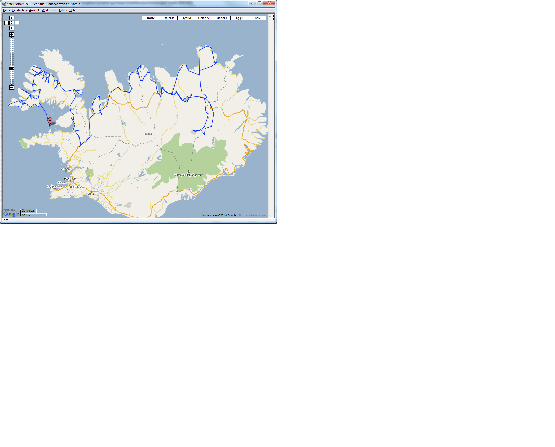Viewport: 555px width, 447px height.
Task: Open the Nutzungsbedingungen link
Action: [253, 215]
